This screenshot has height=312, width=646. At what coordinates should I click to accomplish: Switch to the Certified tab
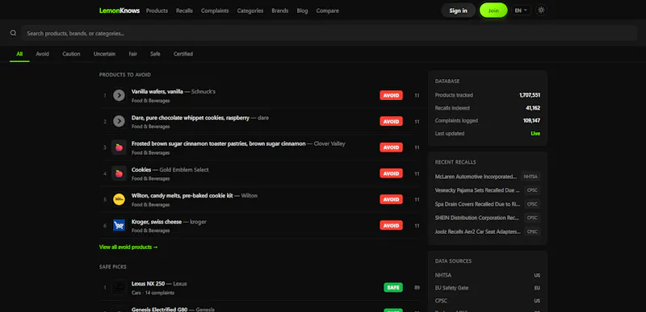click(183, 54)
